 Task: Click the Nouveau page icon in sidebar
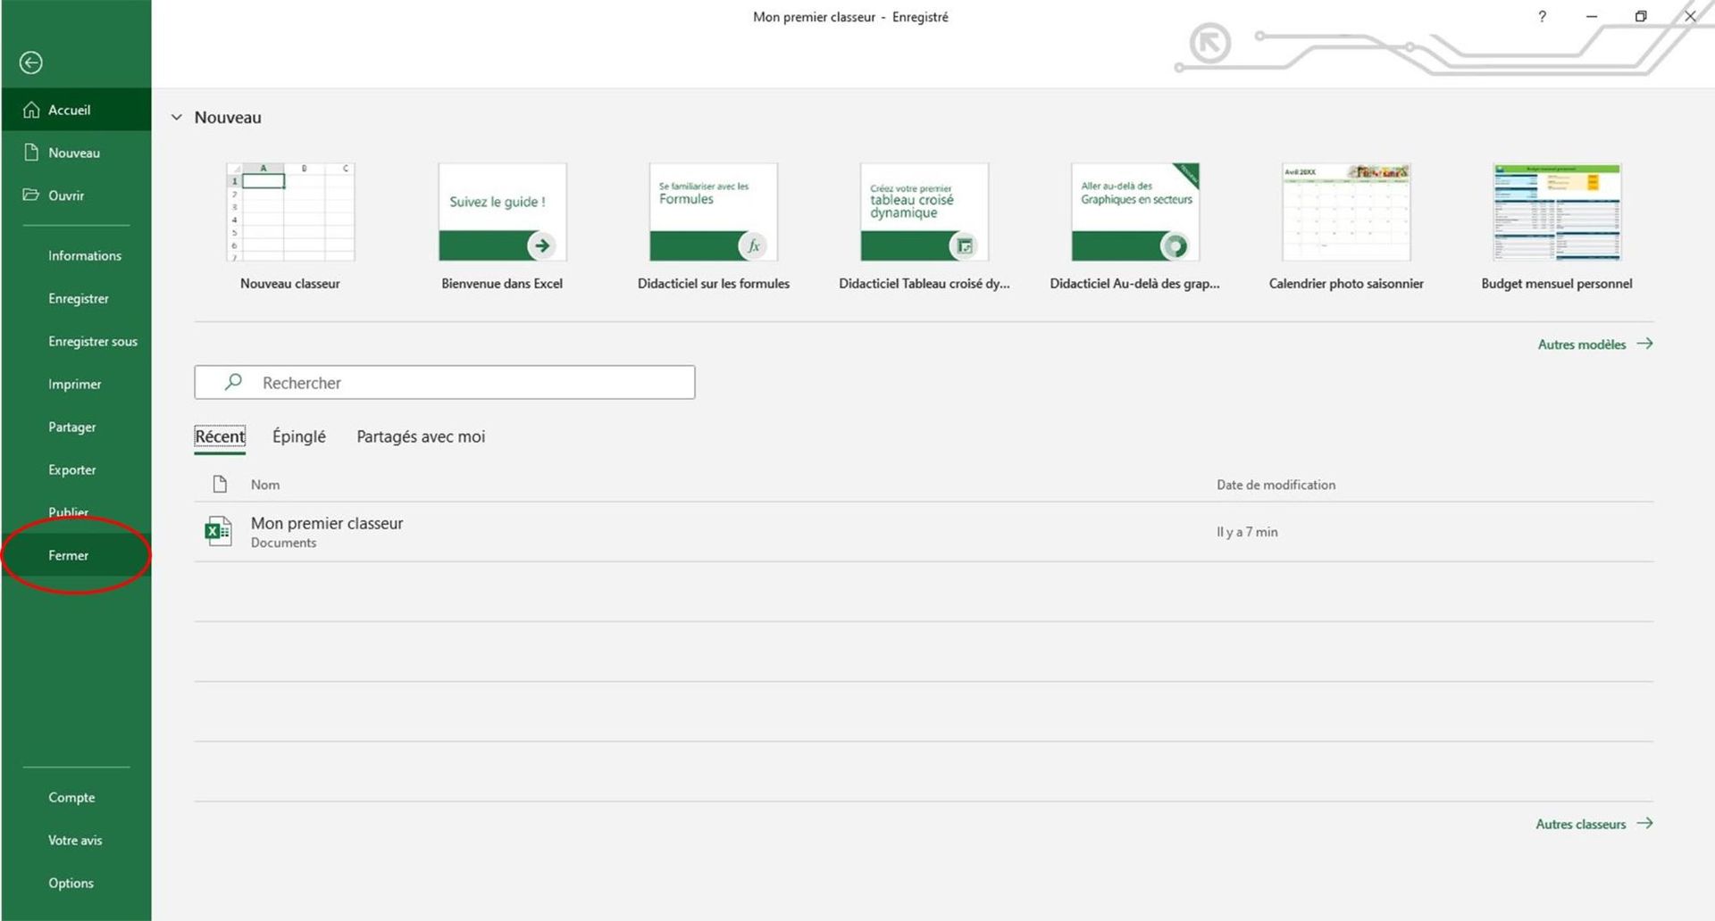pyautogui.click(x=31, y=153)
